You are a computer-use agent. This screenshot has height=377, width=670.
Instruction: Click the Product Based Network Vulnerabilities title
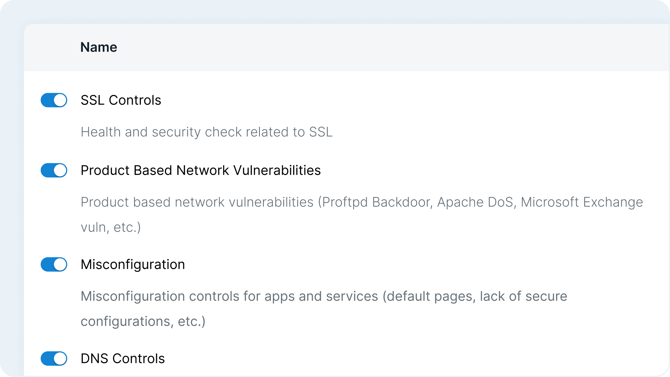pos(200,170)
